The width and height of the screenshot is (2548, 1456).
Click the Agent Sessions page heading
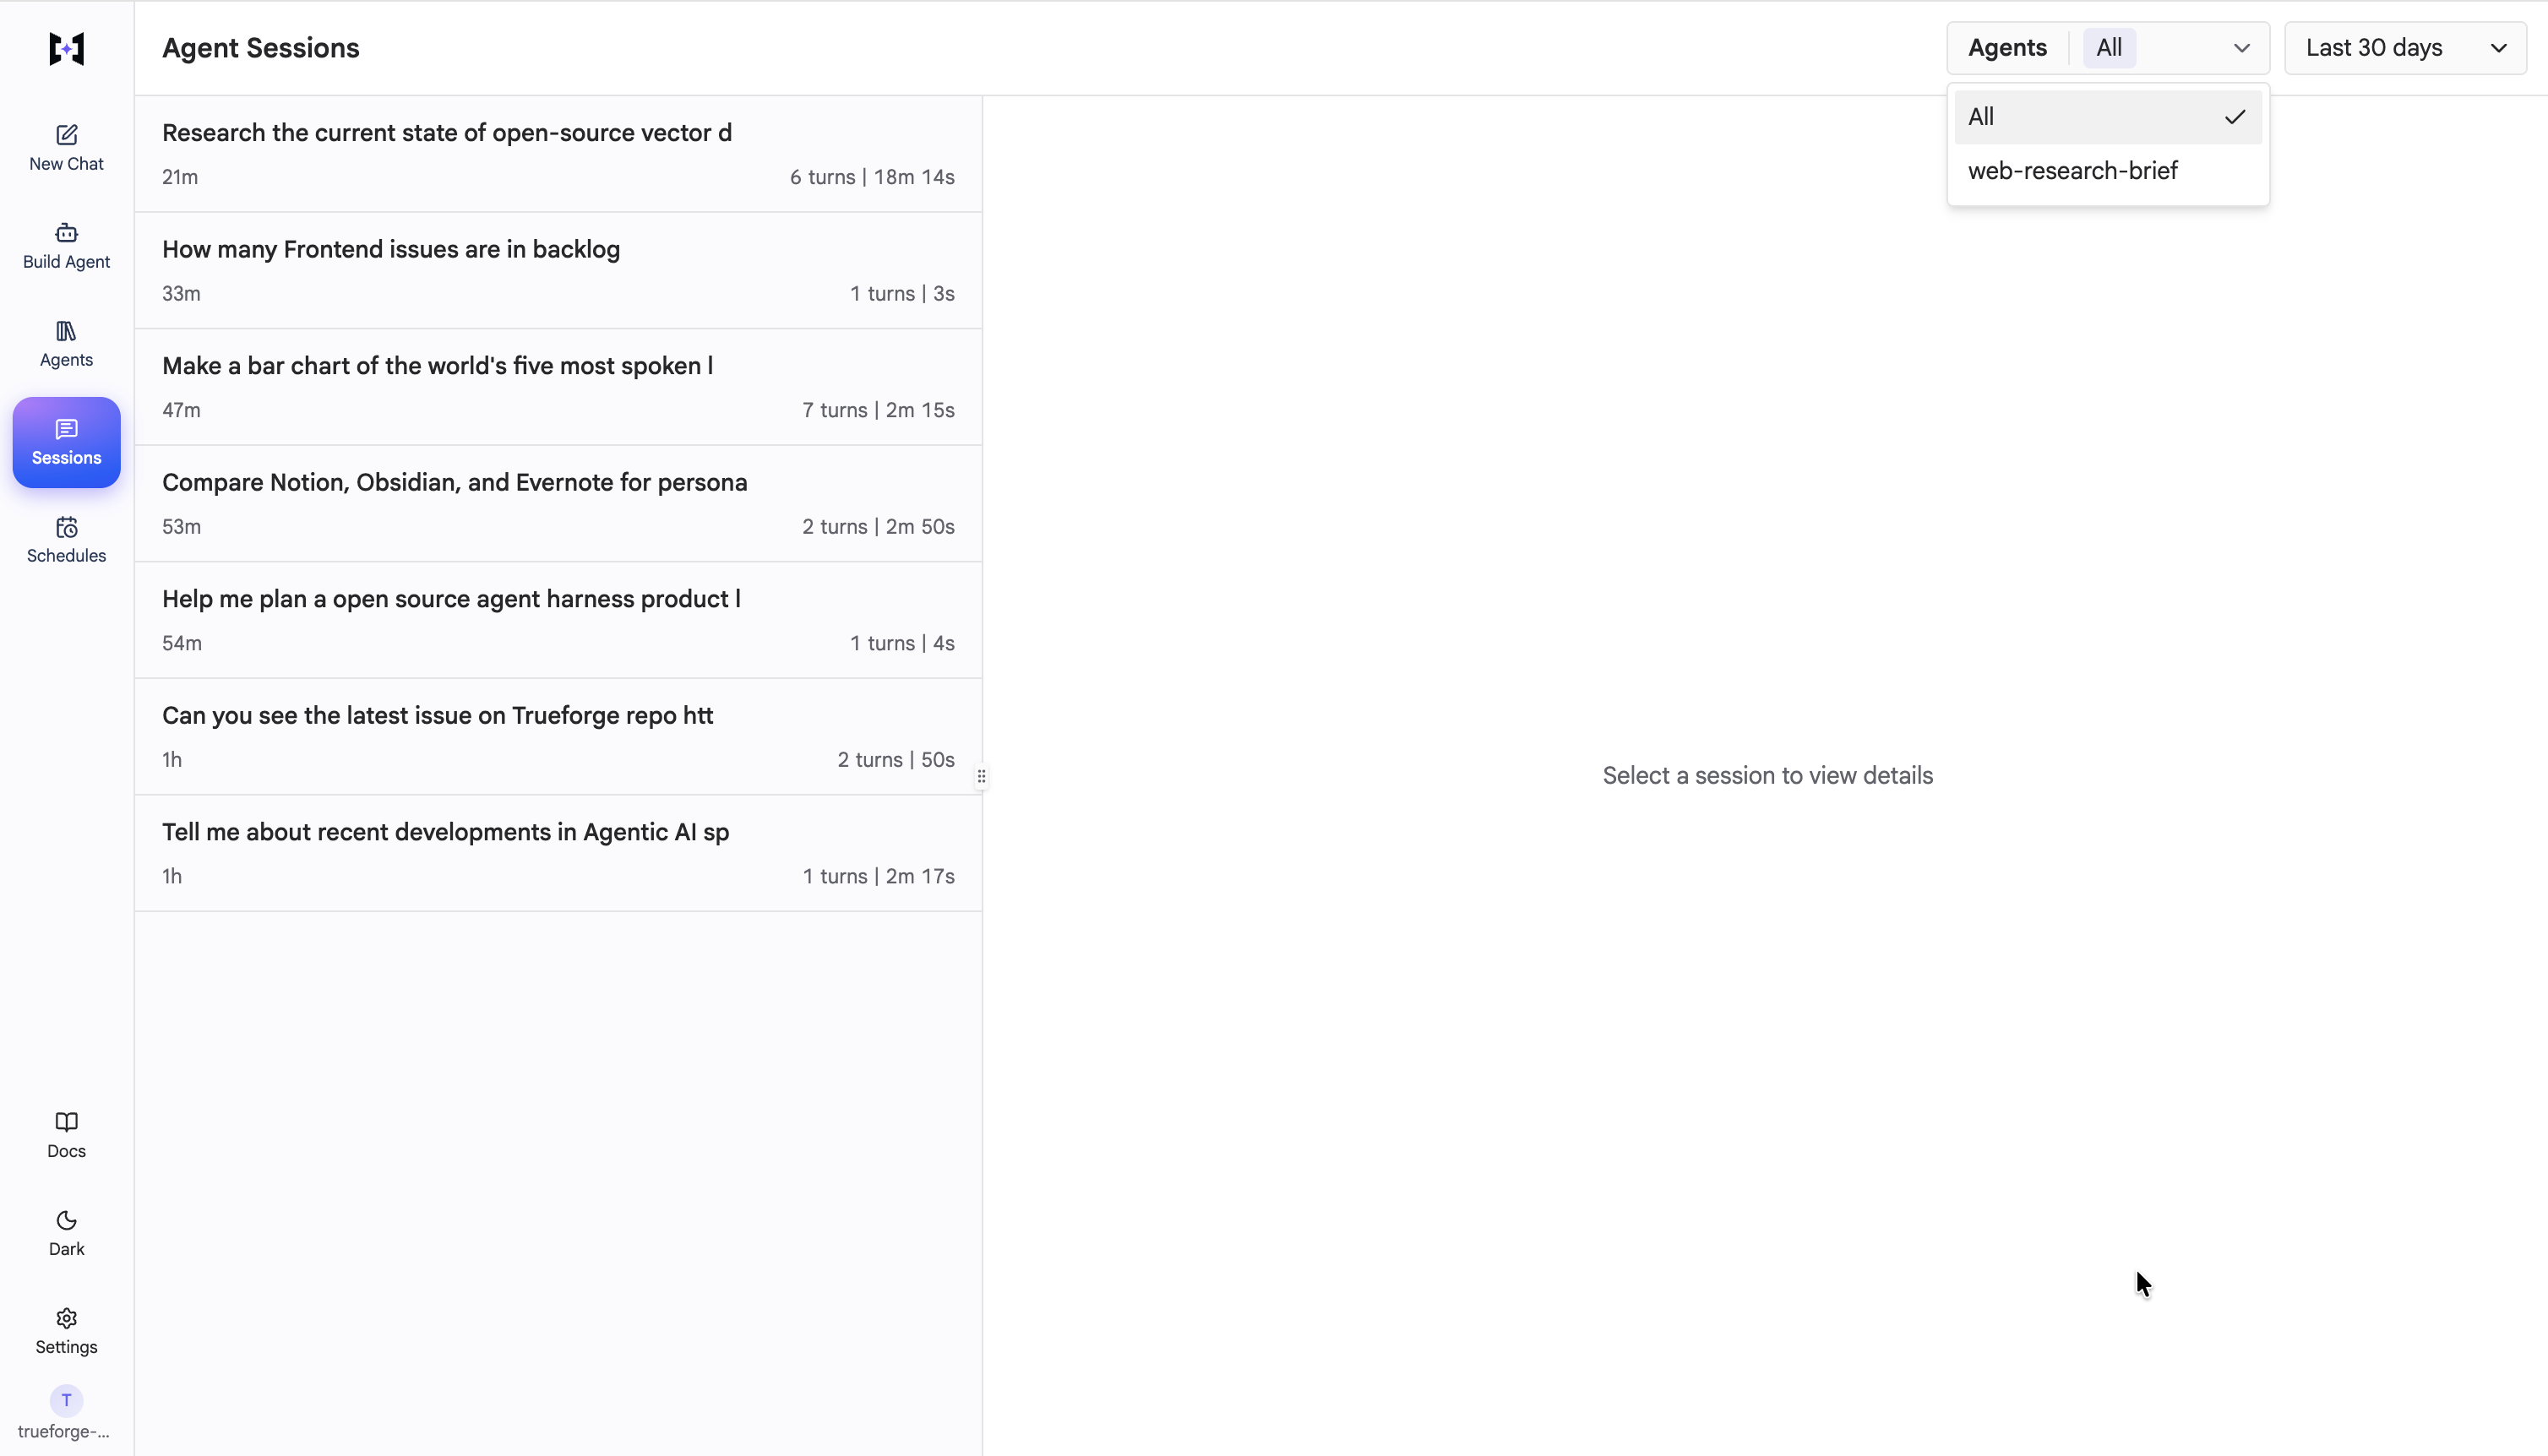pyautogui.click(x=261, y=48)
